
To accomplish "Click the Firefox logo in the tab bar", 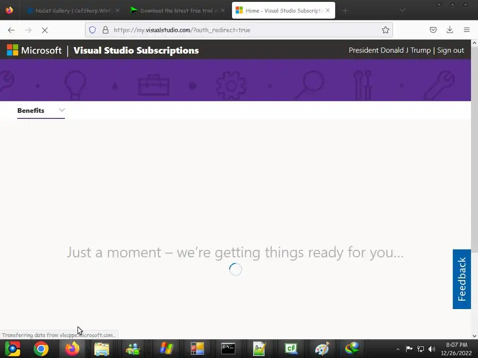I will [9, 10].
